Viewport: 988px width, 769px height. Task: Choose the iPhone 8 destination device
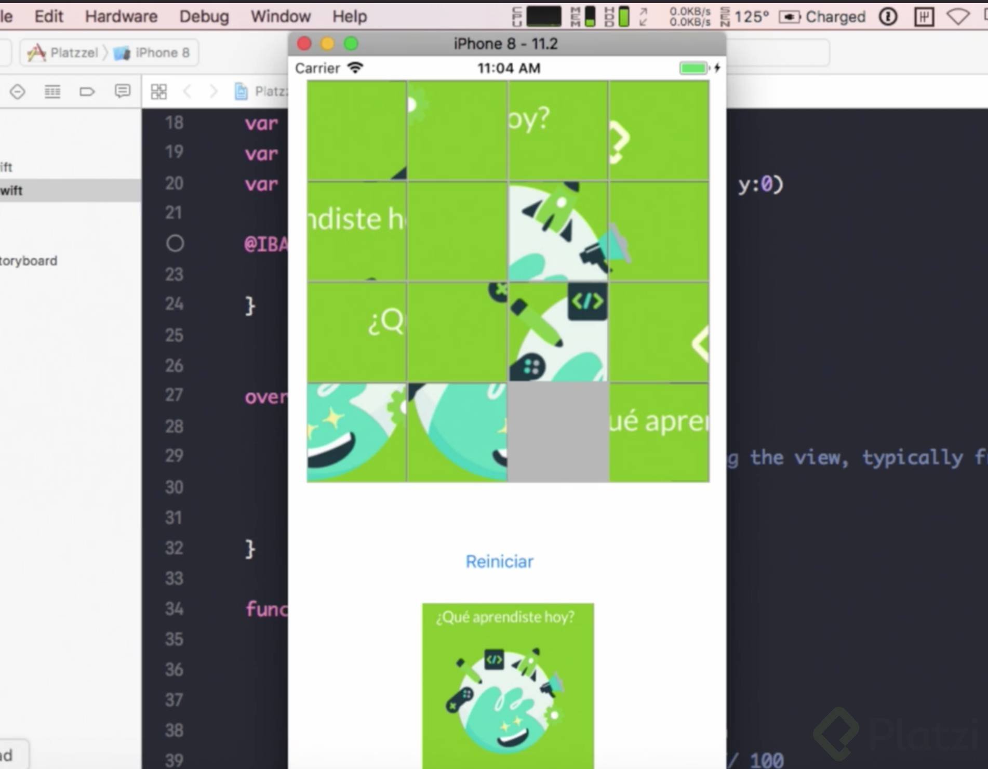[163, 52]
